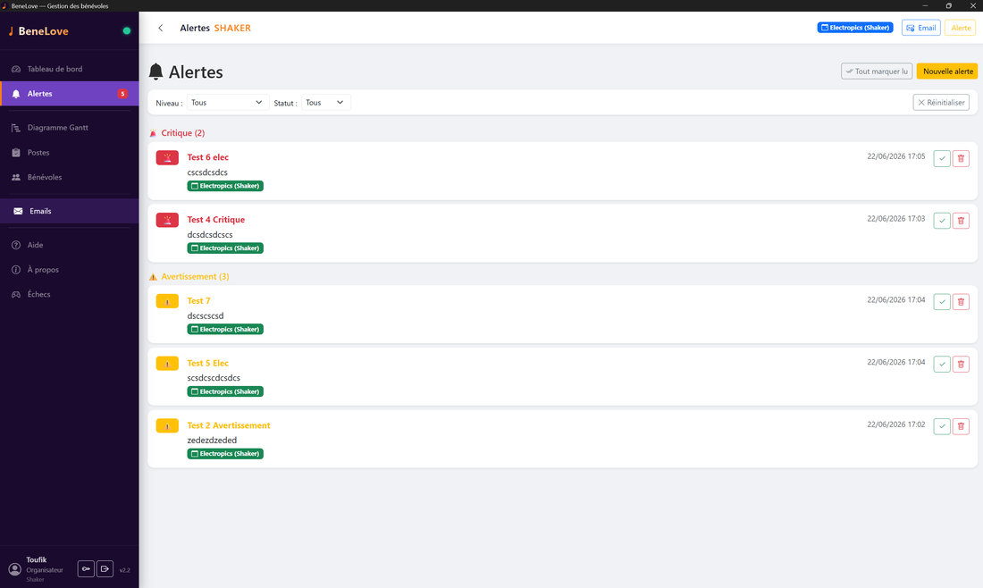Click the large bell icon beside Alertes heading
The image size is (983, 588).
(x=156, y=71)
